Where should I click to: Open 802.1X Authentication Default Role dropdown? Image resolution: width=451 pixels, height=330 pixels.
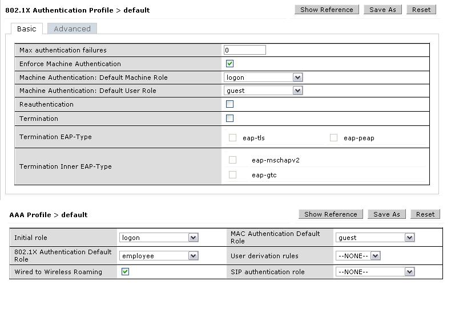coord(193,256)
